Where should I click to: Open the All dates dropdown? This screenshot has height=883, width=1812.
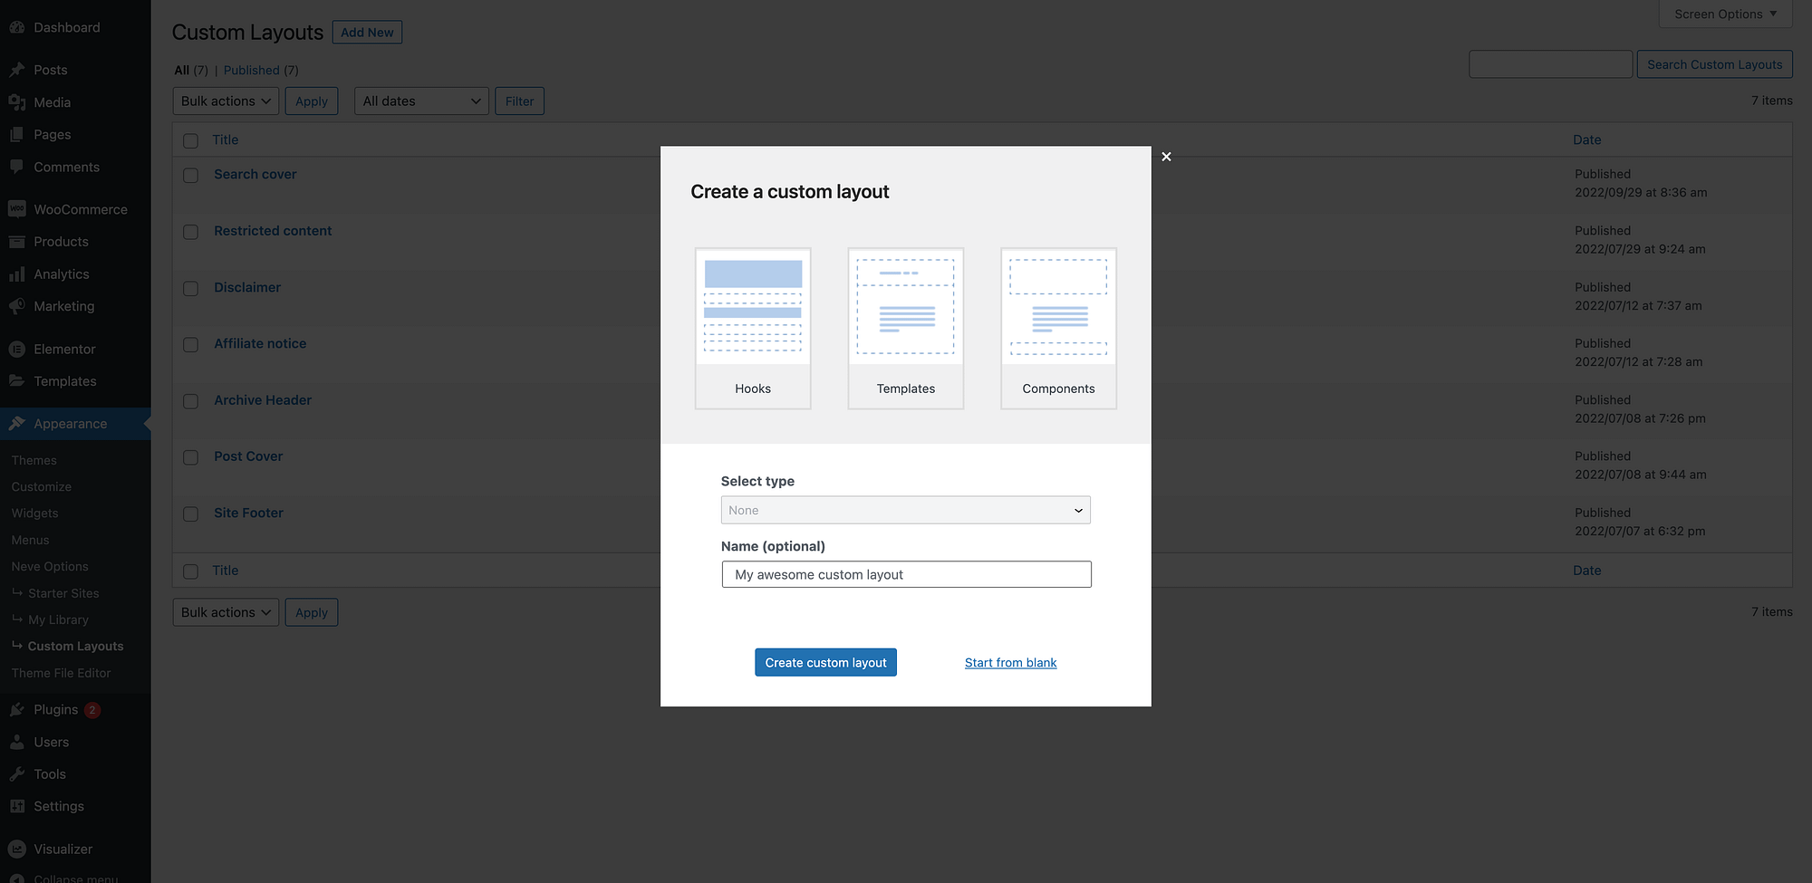click(x=421, y=101)
